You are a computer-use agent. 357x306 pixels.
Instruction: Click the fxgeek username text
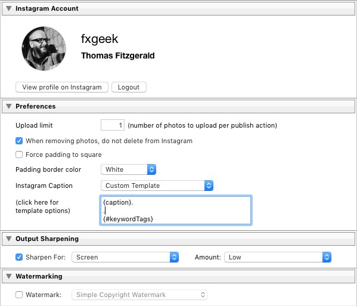(100, 39)
